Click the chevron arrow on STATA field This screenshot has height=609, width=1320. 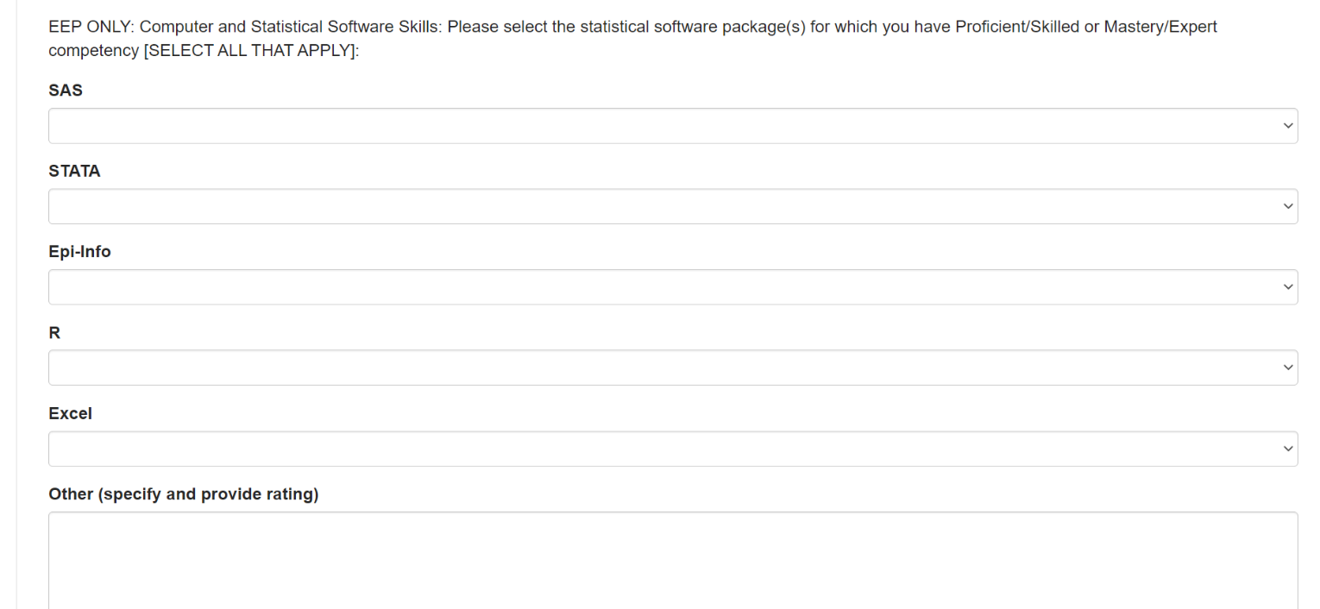click(1289, 207)
